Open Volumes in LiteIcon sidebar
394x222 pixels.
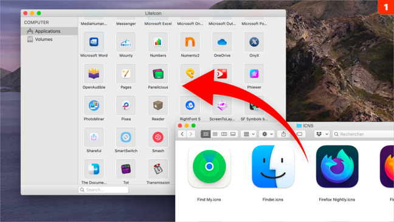coord(49,39)
